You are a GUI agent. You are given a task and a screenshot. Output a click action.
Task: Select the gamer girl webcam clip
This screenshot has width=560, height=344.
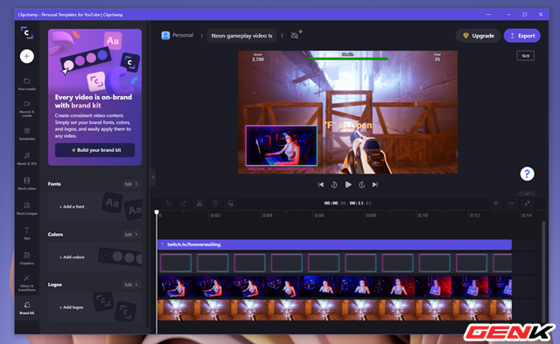point(334,286)
